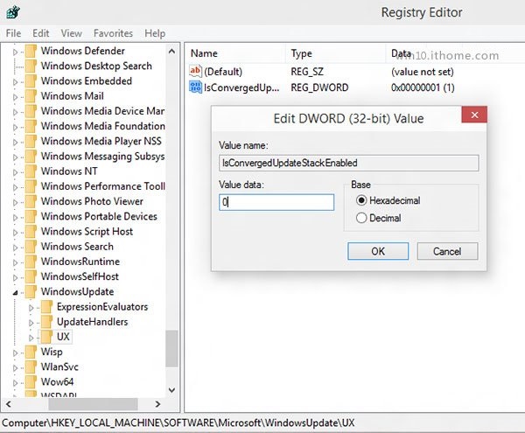This screenshot has width=525, height=433.
Task: Select the Hexadecimal base option
Action: pyautogui.click(x=388, y=200)
